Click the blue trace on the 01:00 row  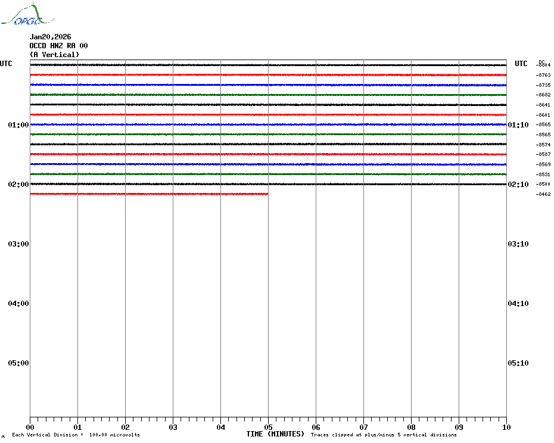[268, 124]
